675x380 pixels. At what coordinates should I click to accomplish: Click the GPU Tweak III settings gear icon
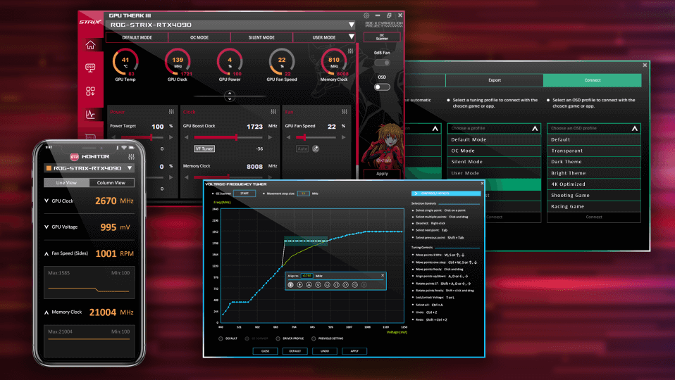[x=366, y=15]
